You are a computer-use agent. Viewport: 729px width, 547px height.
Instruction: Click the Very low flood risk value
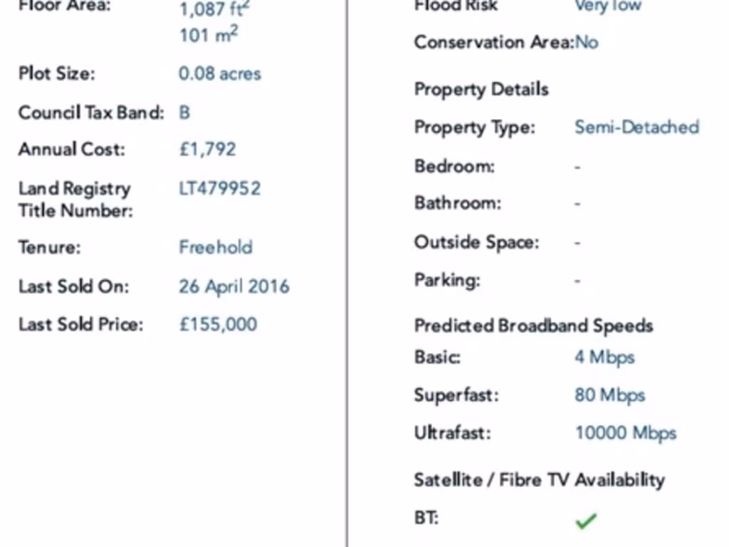[x=608, y=6]
